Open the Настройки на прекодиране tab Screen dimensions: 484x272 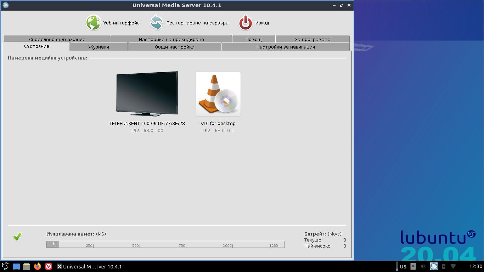coord(171,39)
